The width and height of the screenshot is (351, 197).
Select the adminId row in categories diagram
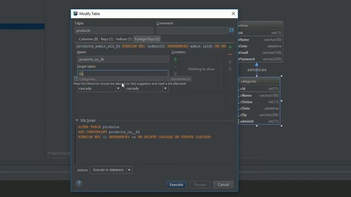pos(259,121)
